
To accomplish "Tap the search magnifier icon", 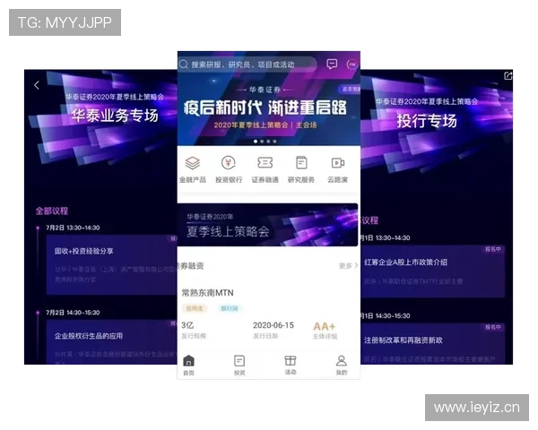I will [184, 64].
